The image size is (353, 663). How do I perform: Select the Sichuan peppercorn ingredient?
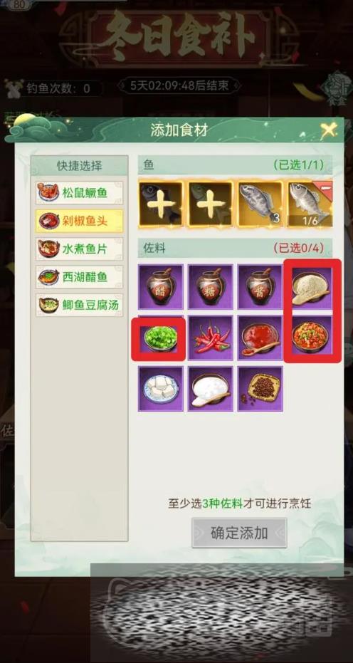point(260,389)
